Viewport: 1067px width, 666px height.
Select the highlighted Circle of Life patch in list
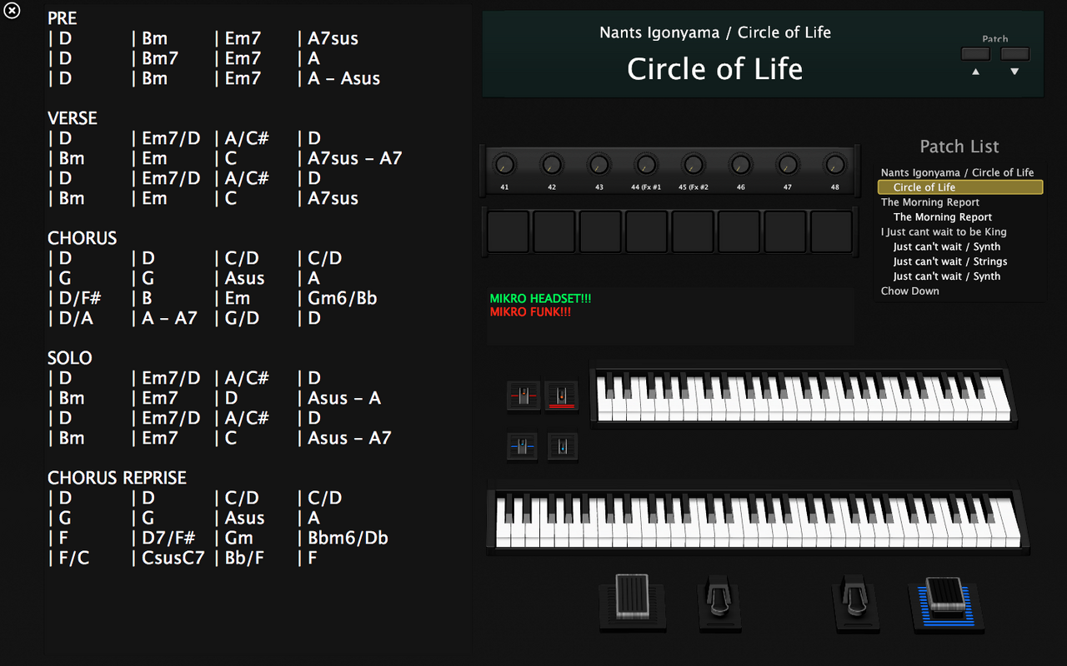tap(960, 187)
